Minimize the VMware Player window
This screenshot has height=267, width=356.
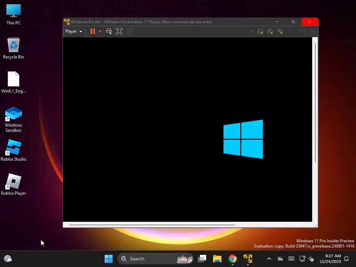[x=277, y=22]
